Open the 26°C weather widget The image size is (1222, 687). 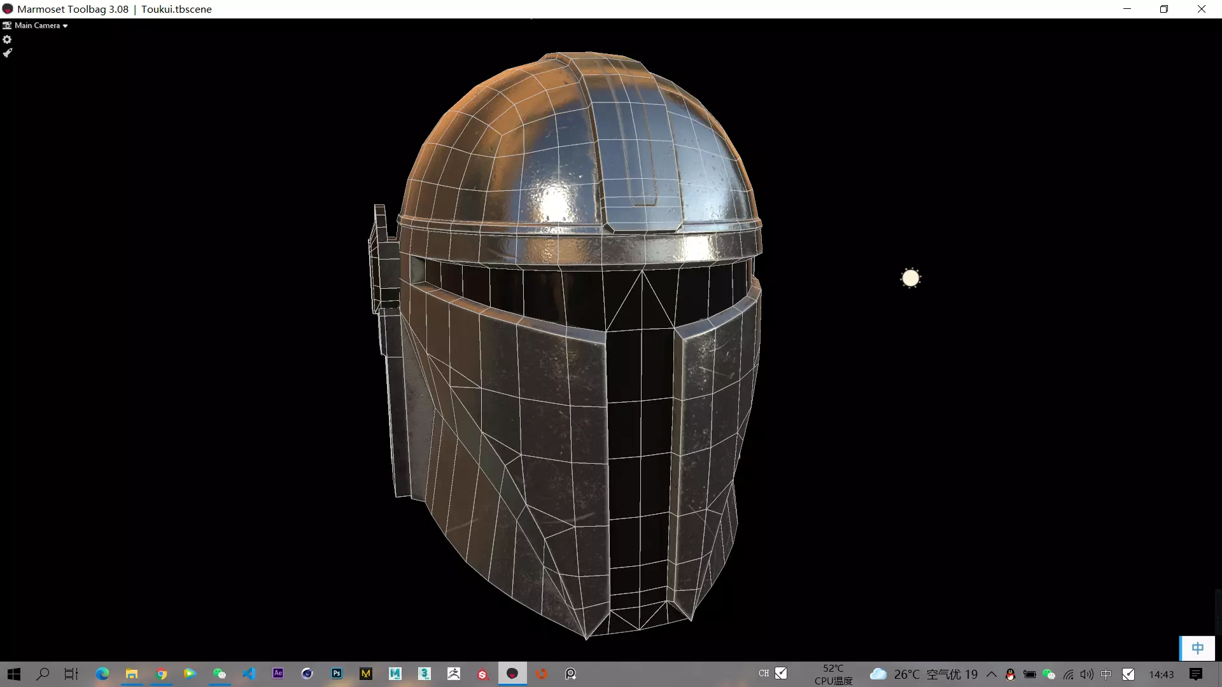924,674
